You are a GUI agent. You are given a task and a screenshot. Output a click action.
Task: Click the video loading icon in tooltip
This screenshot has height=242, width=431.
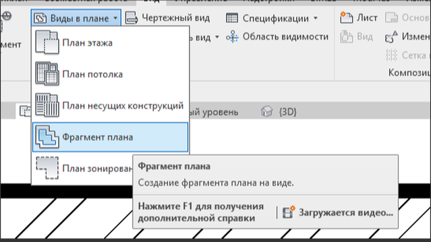pos(289,212)
